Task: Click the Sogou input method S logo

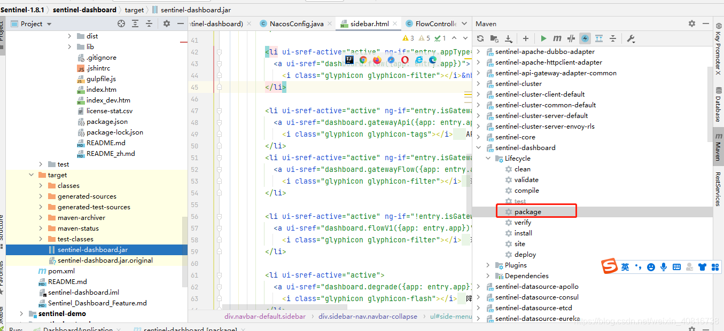Action: 610,266
